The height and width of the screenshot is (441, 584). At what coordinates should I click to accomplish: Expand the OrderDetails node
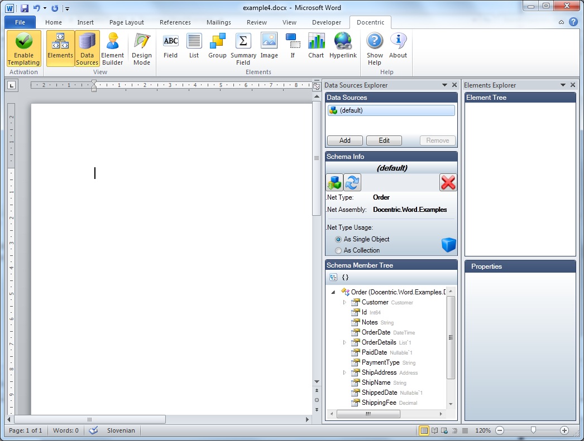tap(344, 342)
